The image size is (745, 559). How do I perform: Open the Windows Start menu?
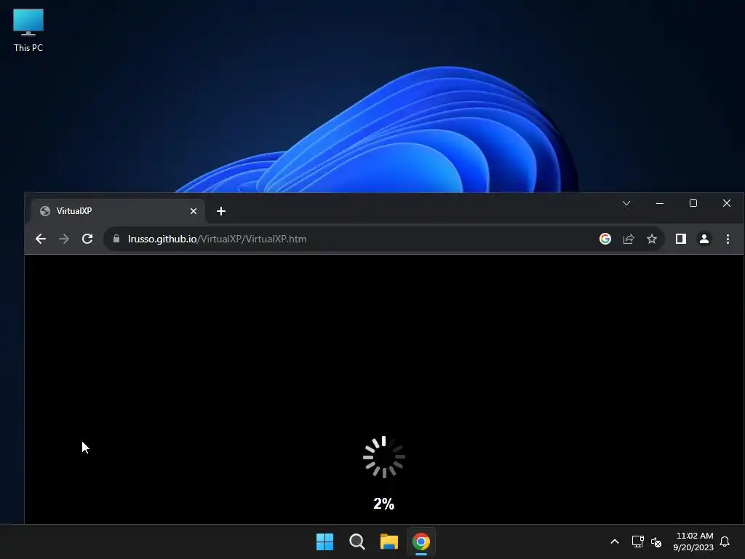click(325, 542)
